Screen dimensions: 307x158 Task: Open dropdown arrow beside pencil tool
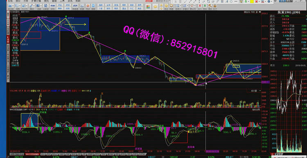coord(34,5)
